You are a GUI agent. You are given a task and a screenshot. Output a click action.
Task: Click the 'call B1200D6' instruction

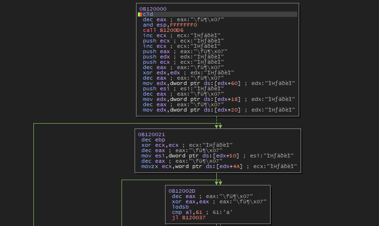tap(160, 30)
